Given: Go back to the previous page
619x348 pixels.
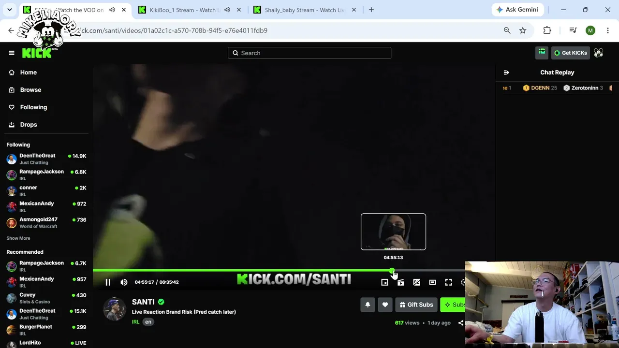Looking at the screenshot, I should click(x=11, y=30).
